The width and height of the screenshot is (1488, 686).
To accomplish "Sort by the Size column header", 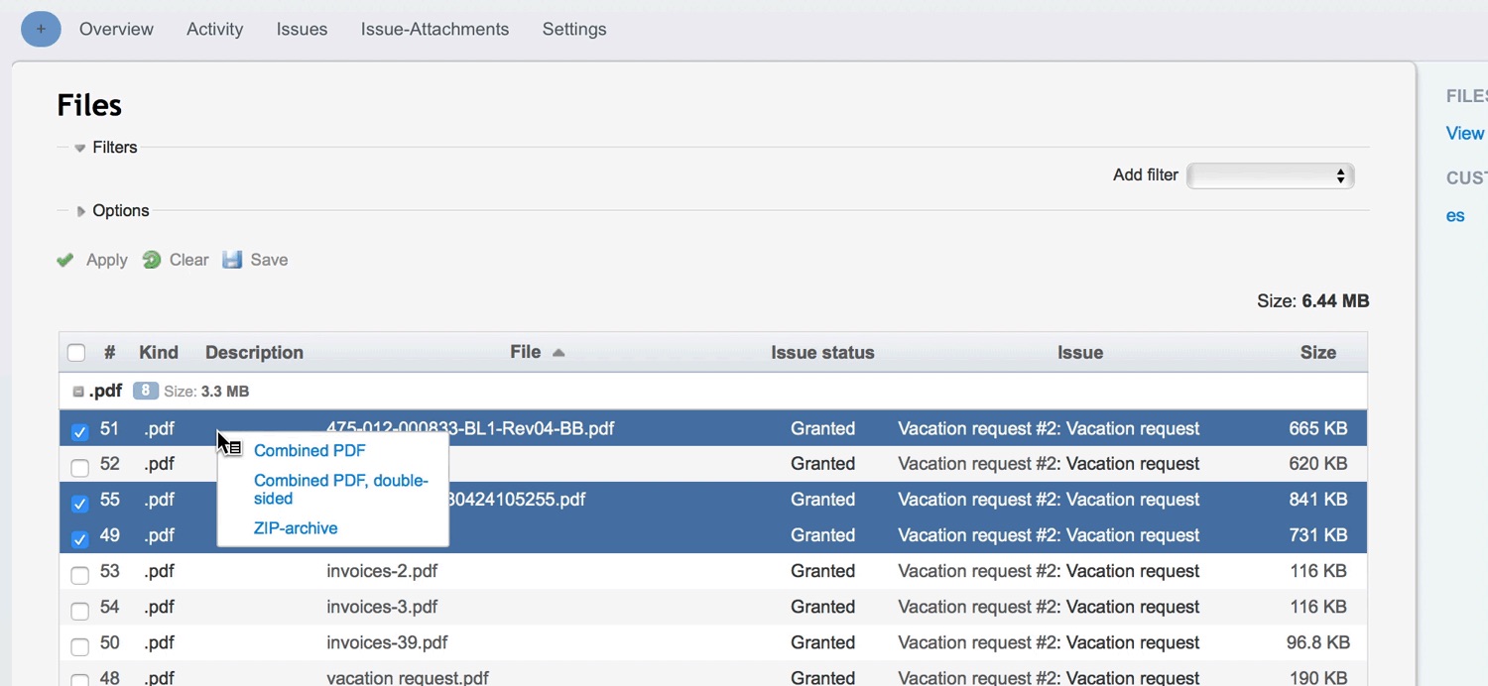I will tap(1318, 352).
